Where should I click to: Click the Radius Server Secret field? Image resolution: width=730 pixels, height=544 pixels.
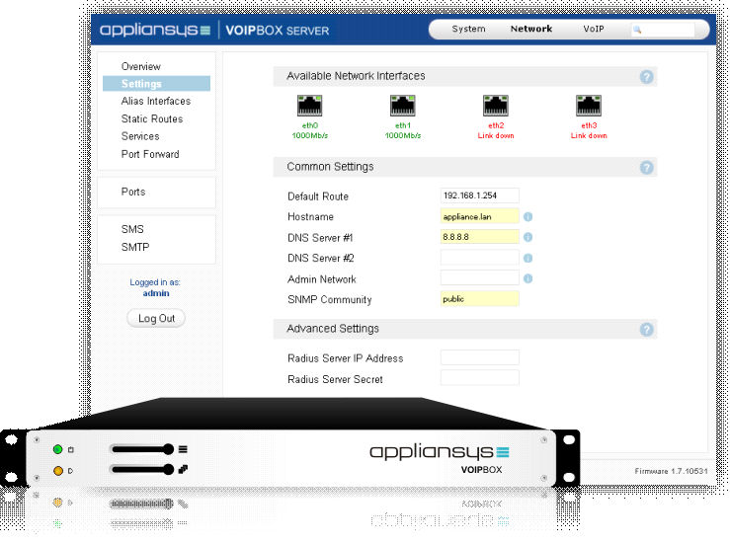click(479, 378)
